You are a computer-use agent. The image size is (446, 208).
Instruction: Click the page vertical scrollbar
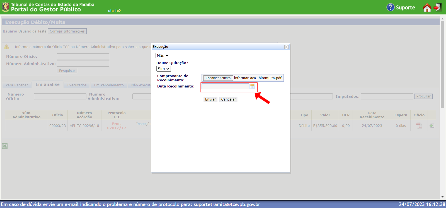[x=442, y=64]
